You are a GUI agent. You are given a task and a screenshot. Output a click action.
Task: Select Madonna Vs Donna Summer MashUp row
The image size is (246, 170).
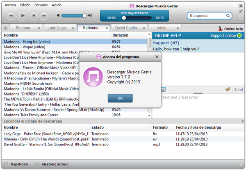pos(74,110)
